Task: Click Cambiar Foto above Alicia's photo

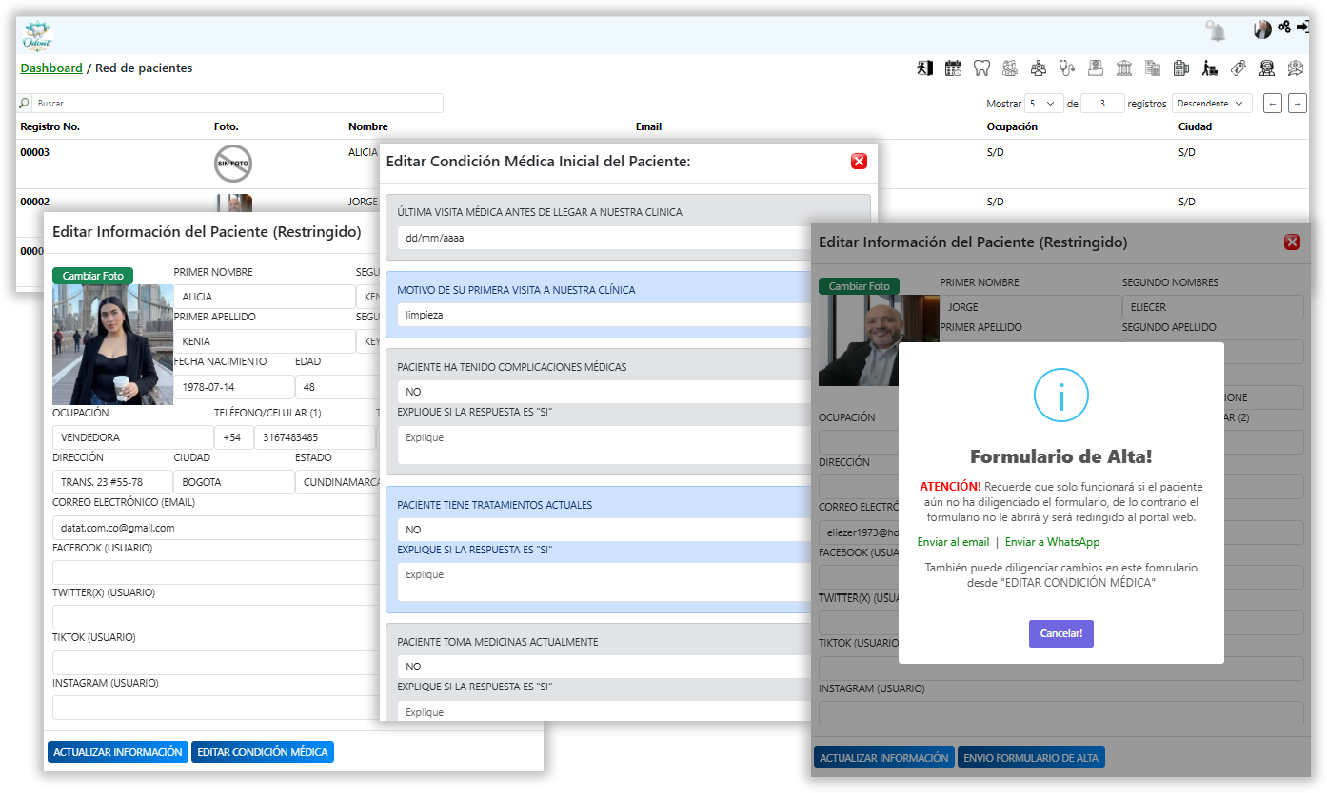Action: click(x=92, y=276)
